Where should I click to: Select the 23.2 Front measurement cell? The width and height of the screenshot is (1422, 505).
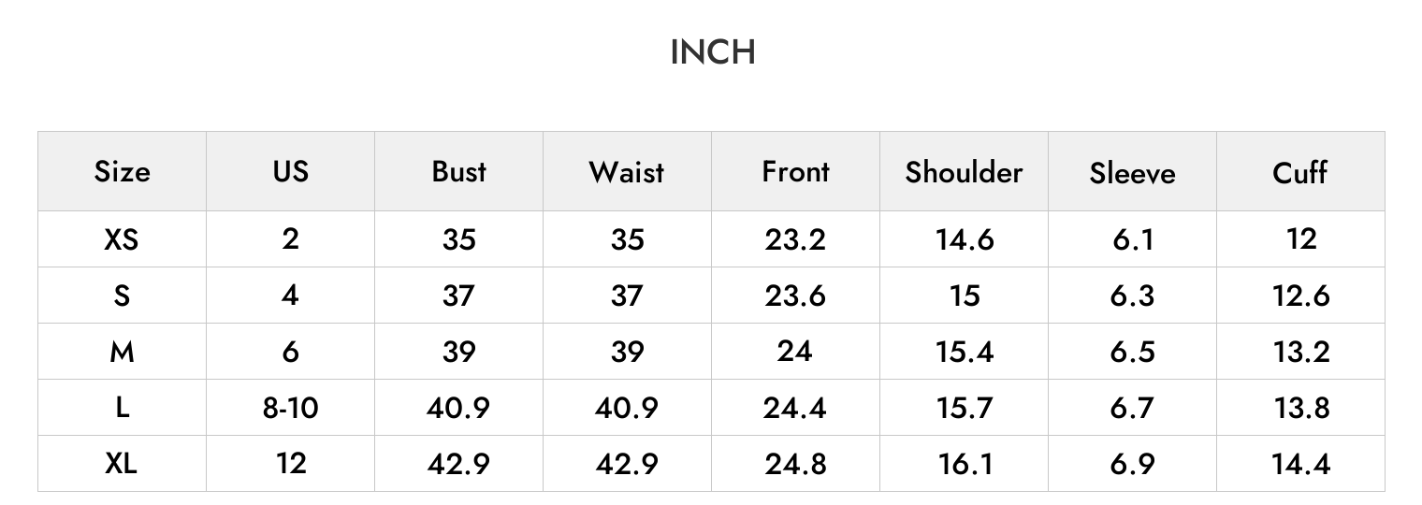point(795,239)
